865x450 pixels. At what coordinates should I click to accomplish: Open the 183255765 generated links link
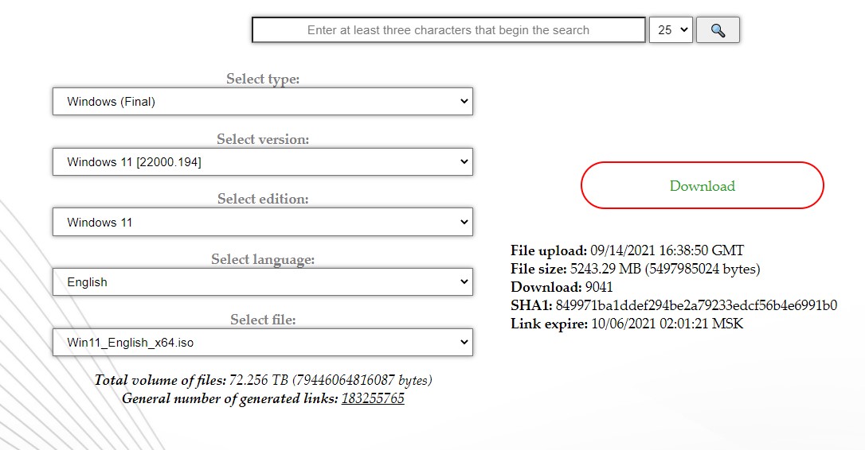(373, 398)
